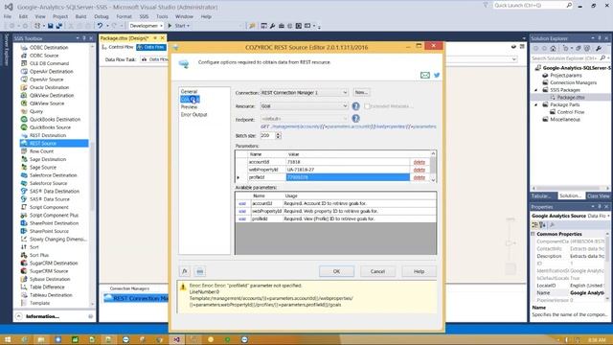Select QuickBooks Source toolbox item
613x345 pixels.
50,127
